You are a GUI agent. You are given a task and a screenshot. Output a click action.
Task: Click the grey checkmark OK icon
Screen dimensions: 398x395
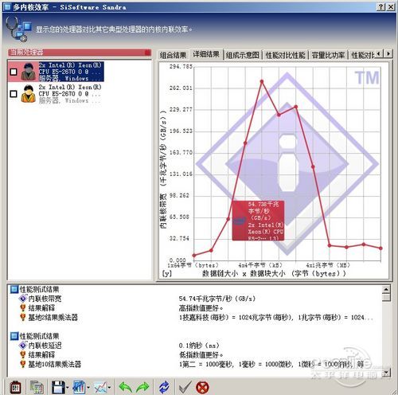(185, 387)
